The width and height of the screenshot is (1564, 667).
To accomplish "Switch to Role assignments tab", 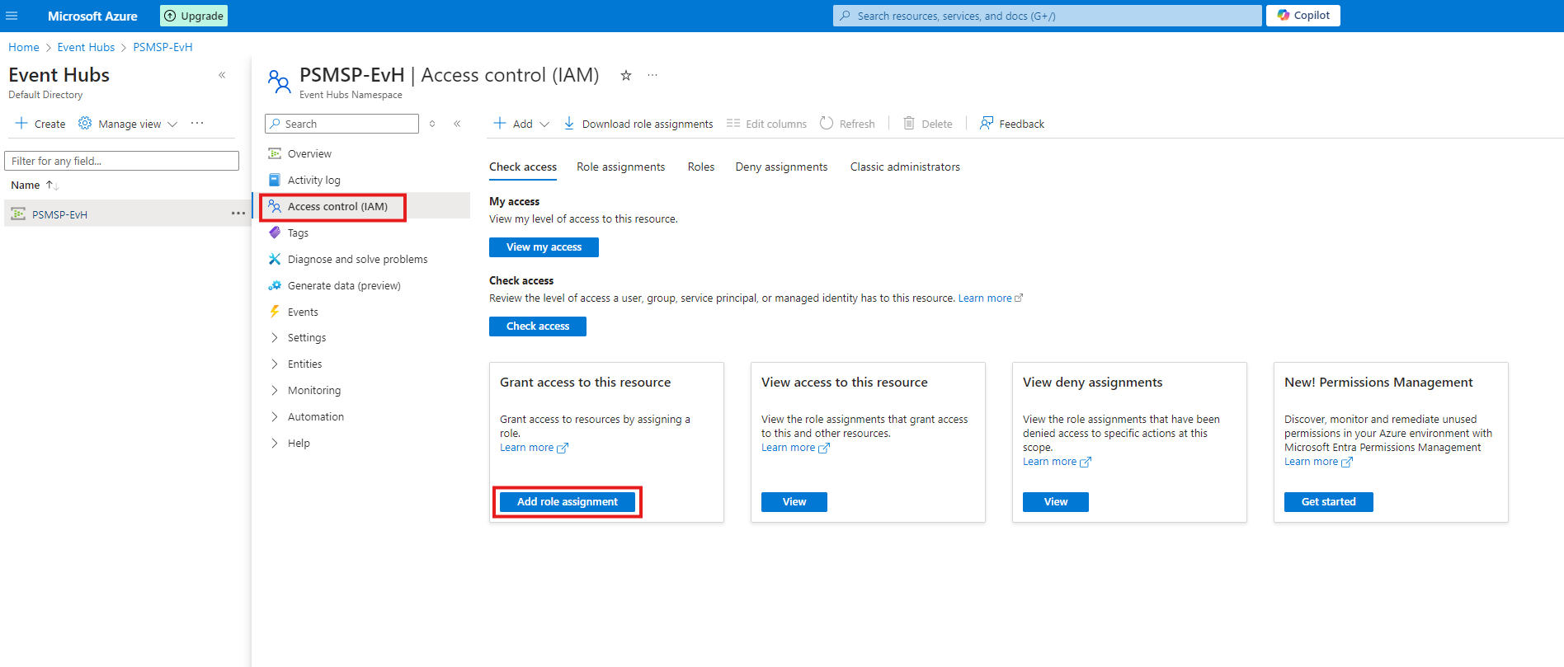I will [620, 167].
